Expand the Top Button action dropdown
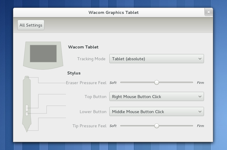This screenshot has width=227, height=150. [156, 97]
